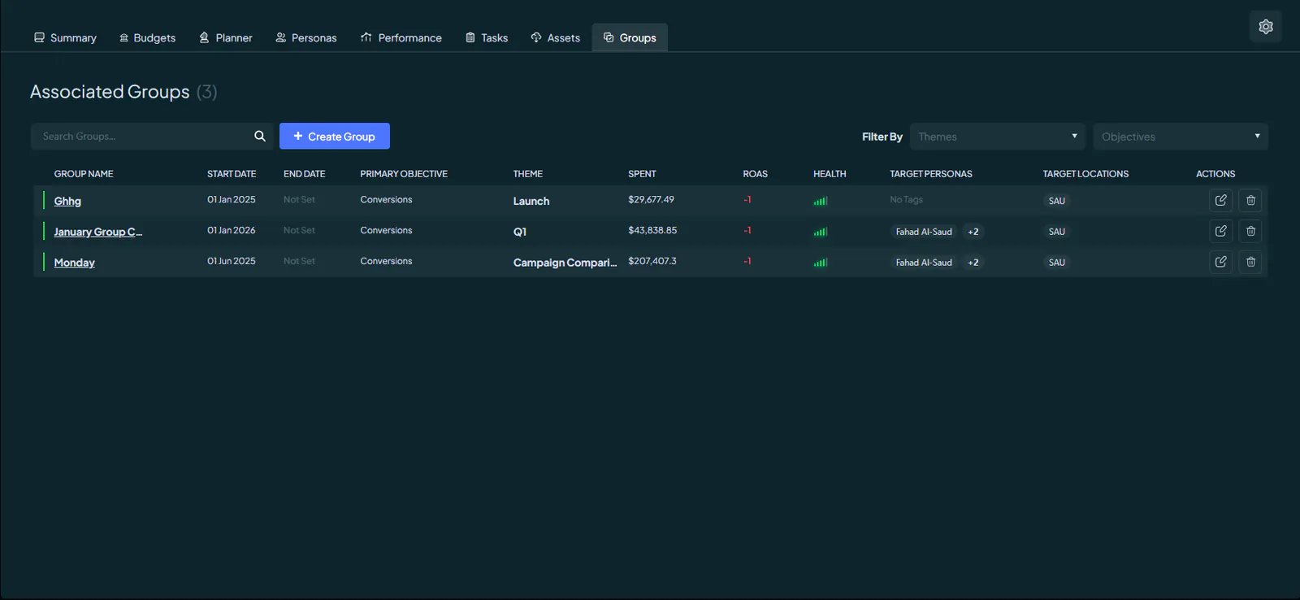
Task: Click the GROUP NAME column header
Action: pyautogui.click(x=84, y=174)
